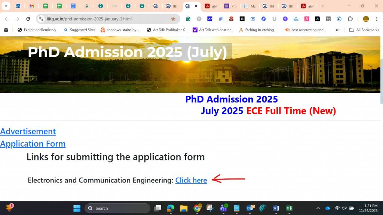Click 'Links for submitting the application form' text
The height and width of the screenshot is (215, 383).
[116, 157]
